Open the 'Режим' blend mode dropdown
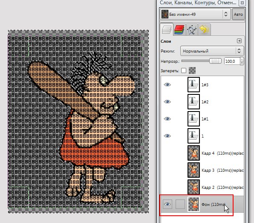254x223 pixels. [212, 51]
